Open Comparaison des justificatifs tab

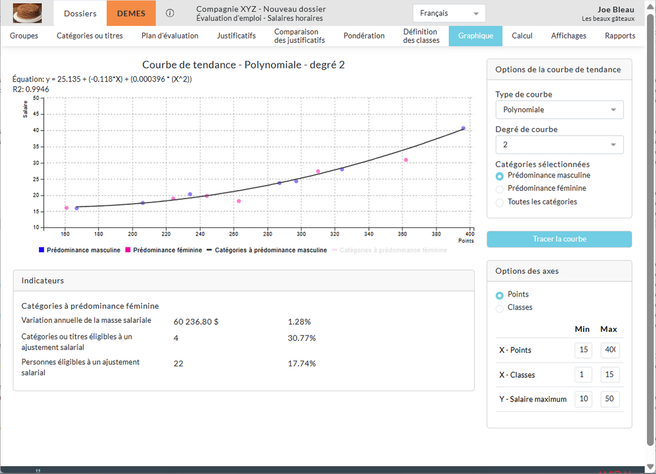tap(300, 36)
